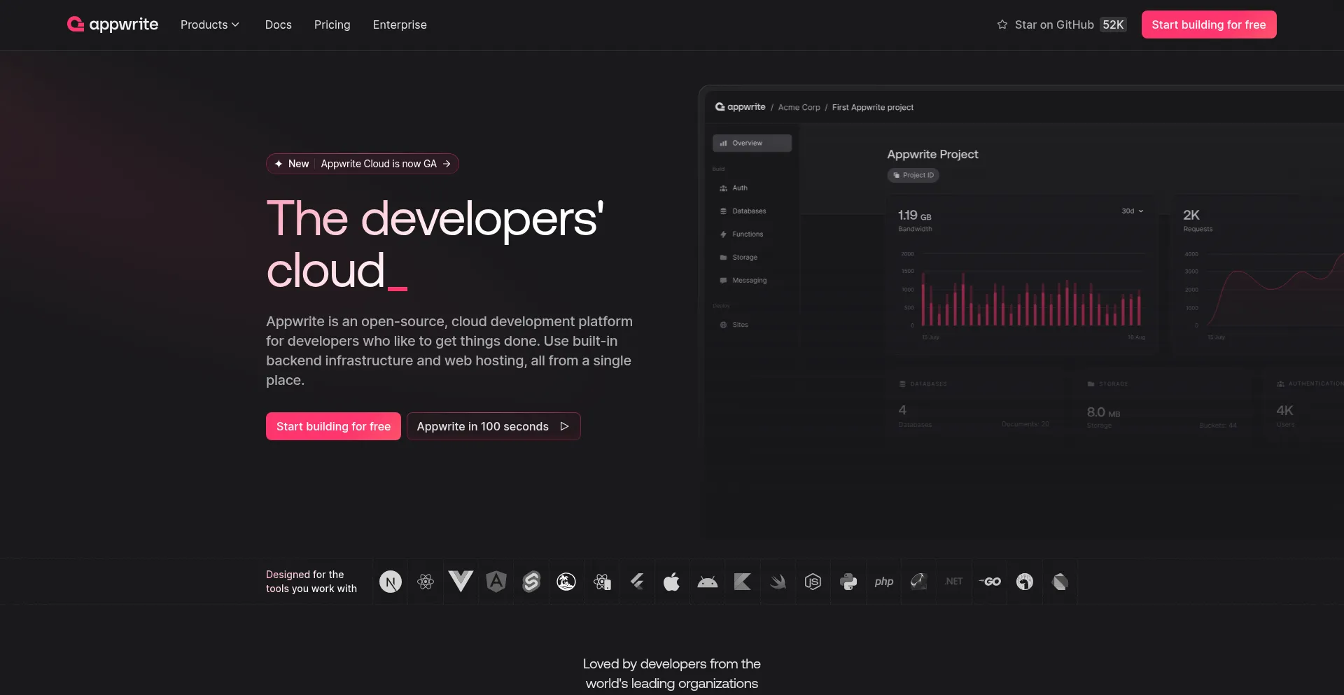Expand the Products dropdown menu

[210, 24]
